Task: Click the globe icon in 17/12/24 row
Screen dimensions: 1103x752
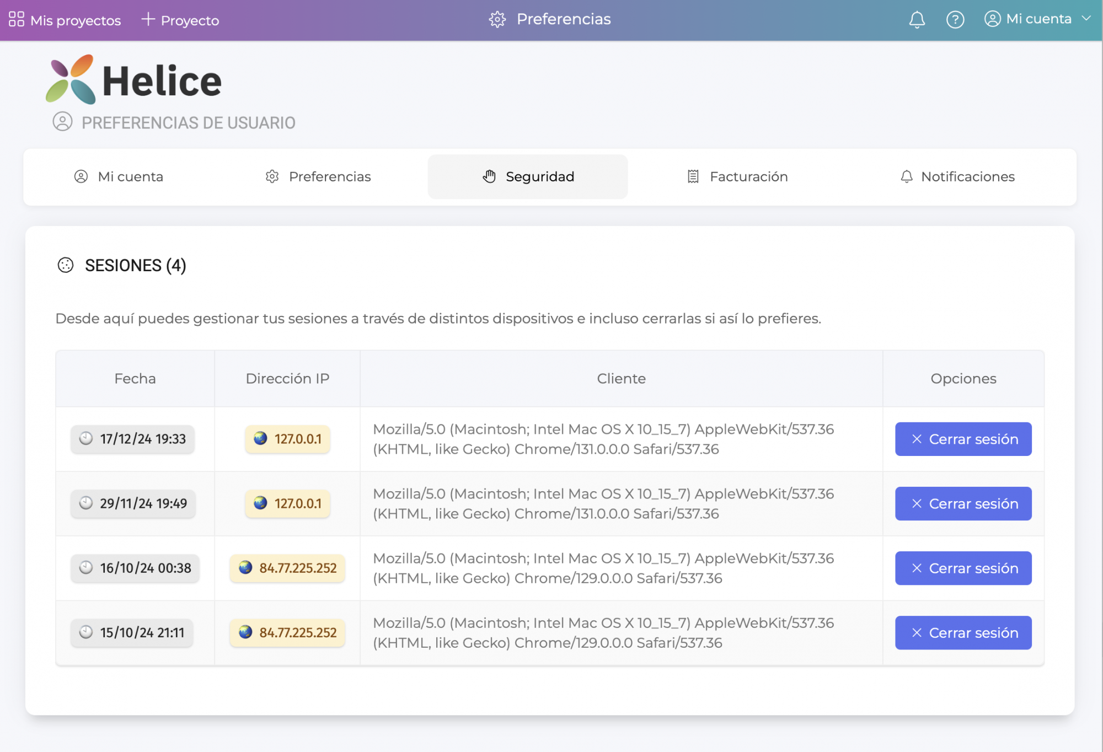Action: pos(260,438)
